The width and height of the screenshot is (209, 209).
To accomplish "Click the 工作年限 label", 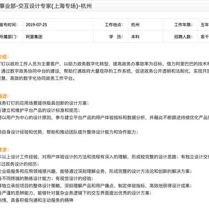I will [x=183, y=25].
